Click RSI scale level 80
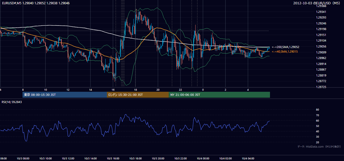344x161 pixels. click(x=317, y=110)
